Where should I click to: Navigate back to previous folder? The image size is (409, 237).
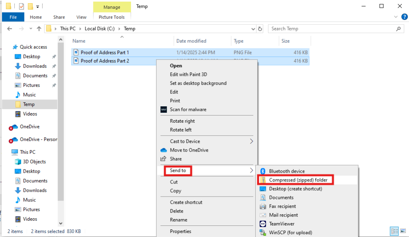point(9,28)
